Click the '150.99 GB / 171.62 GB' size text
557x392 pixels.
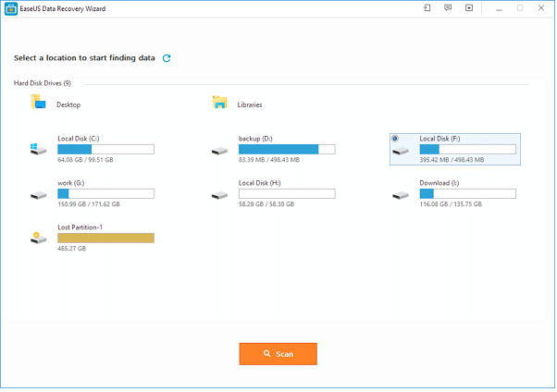(89, 204)
